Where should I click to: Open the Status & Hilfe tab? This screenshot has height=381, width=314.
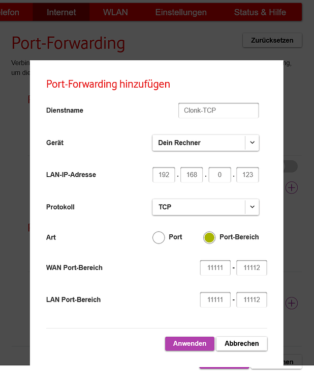coord(260,12)
